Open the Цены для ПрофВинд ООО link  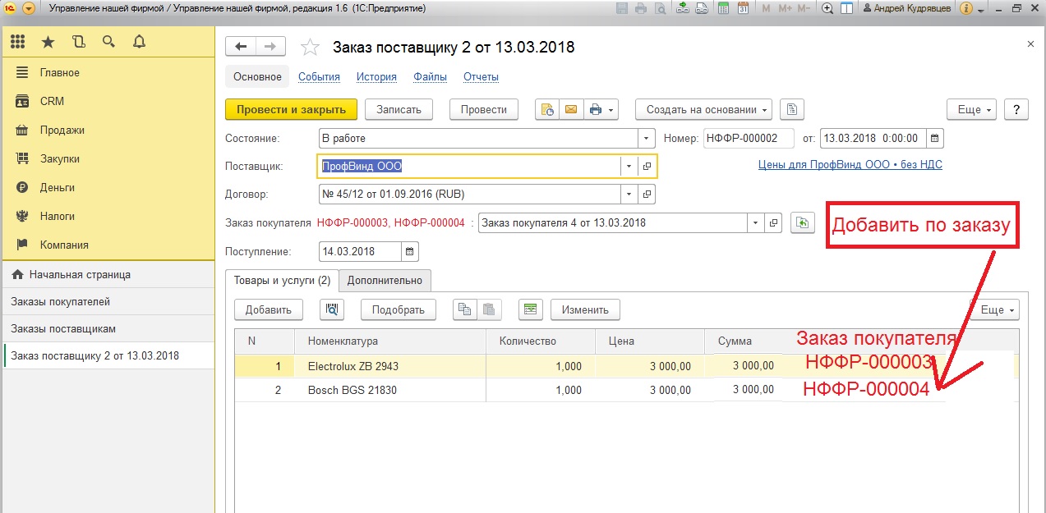(x=850, y=164)
